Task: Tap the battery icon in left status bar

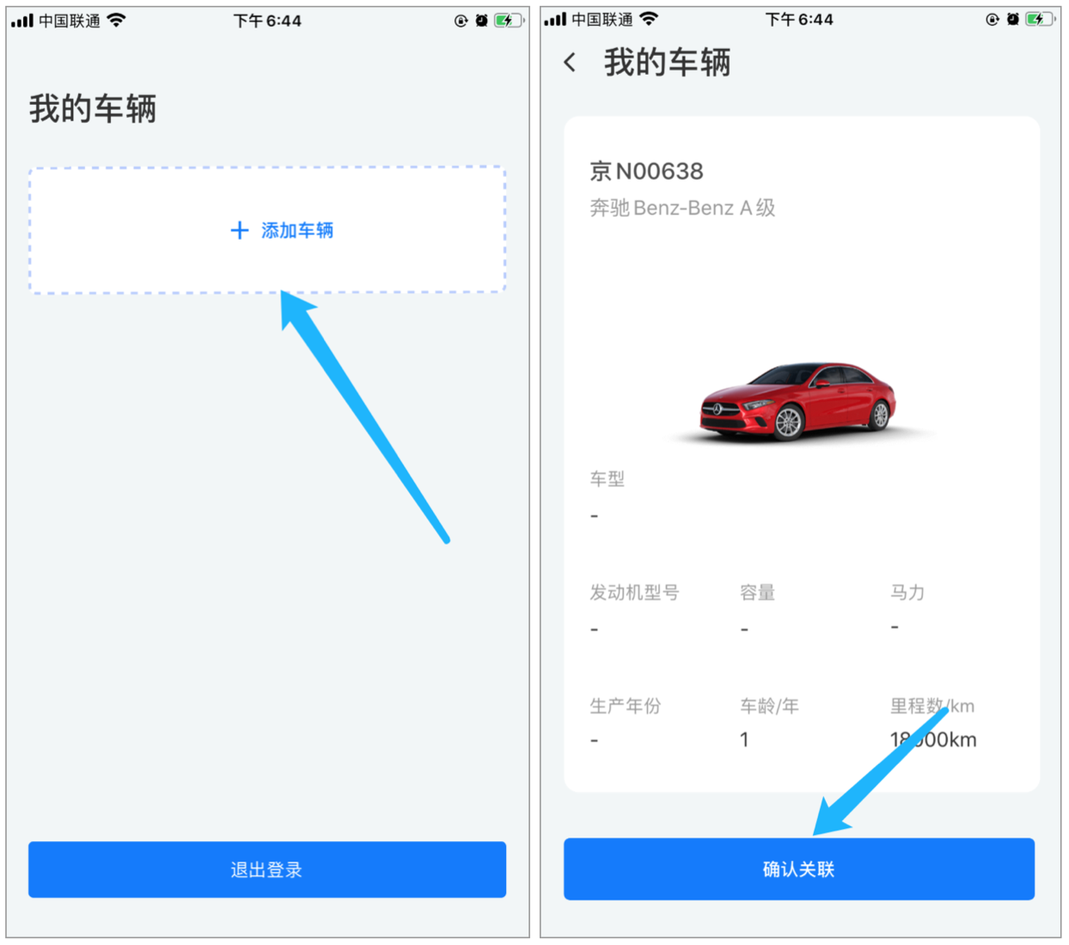Action: pyautogui.click(x=509, y=21)
